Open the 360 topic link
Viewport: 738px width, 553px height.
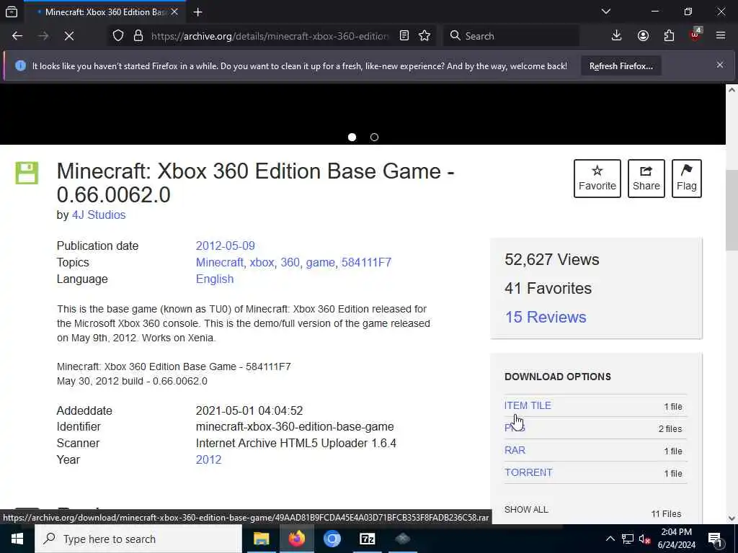[290, 262]
